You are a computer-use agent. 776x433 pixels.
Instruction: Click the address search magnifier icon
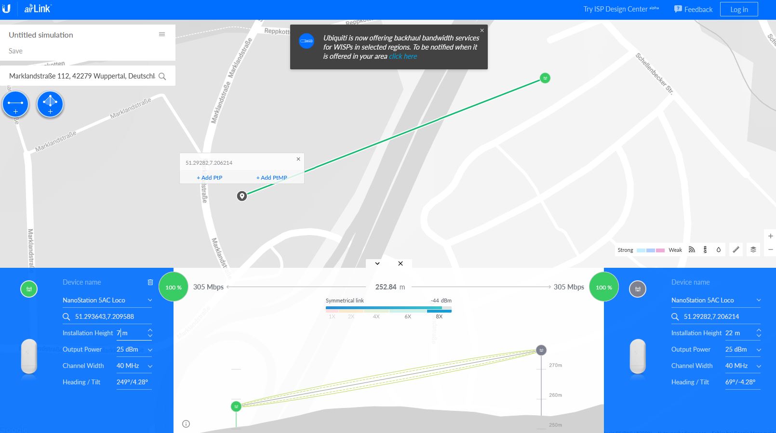[x=162, y=76]
